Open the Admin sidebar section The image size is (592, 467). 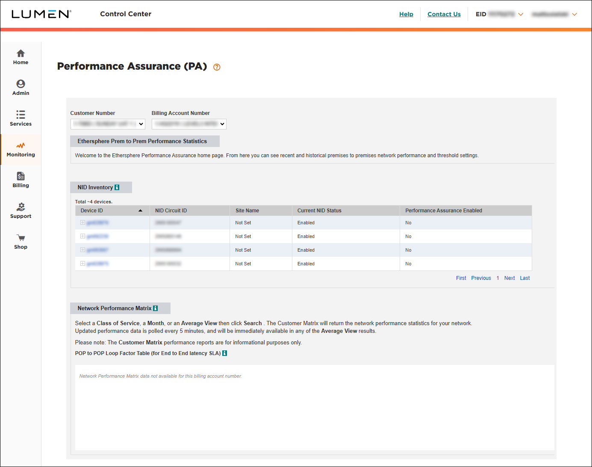[x=21, y=88]
